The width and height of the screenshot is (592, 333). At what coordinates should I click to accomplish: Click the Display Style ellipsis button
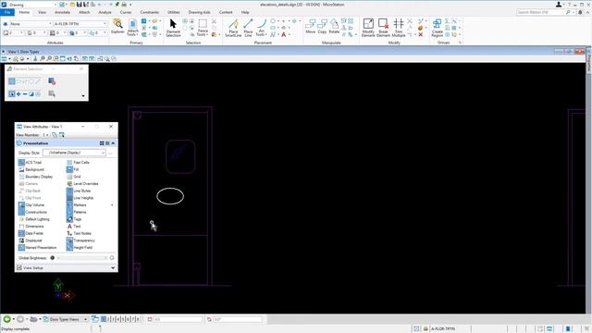pyautogui.click(x=111, y=153)
